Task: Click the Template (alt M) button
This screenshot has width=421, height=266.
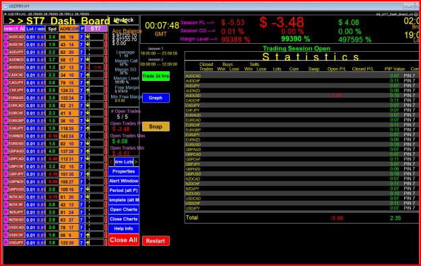Action: point(124,200)
